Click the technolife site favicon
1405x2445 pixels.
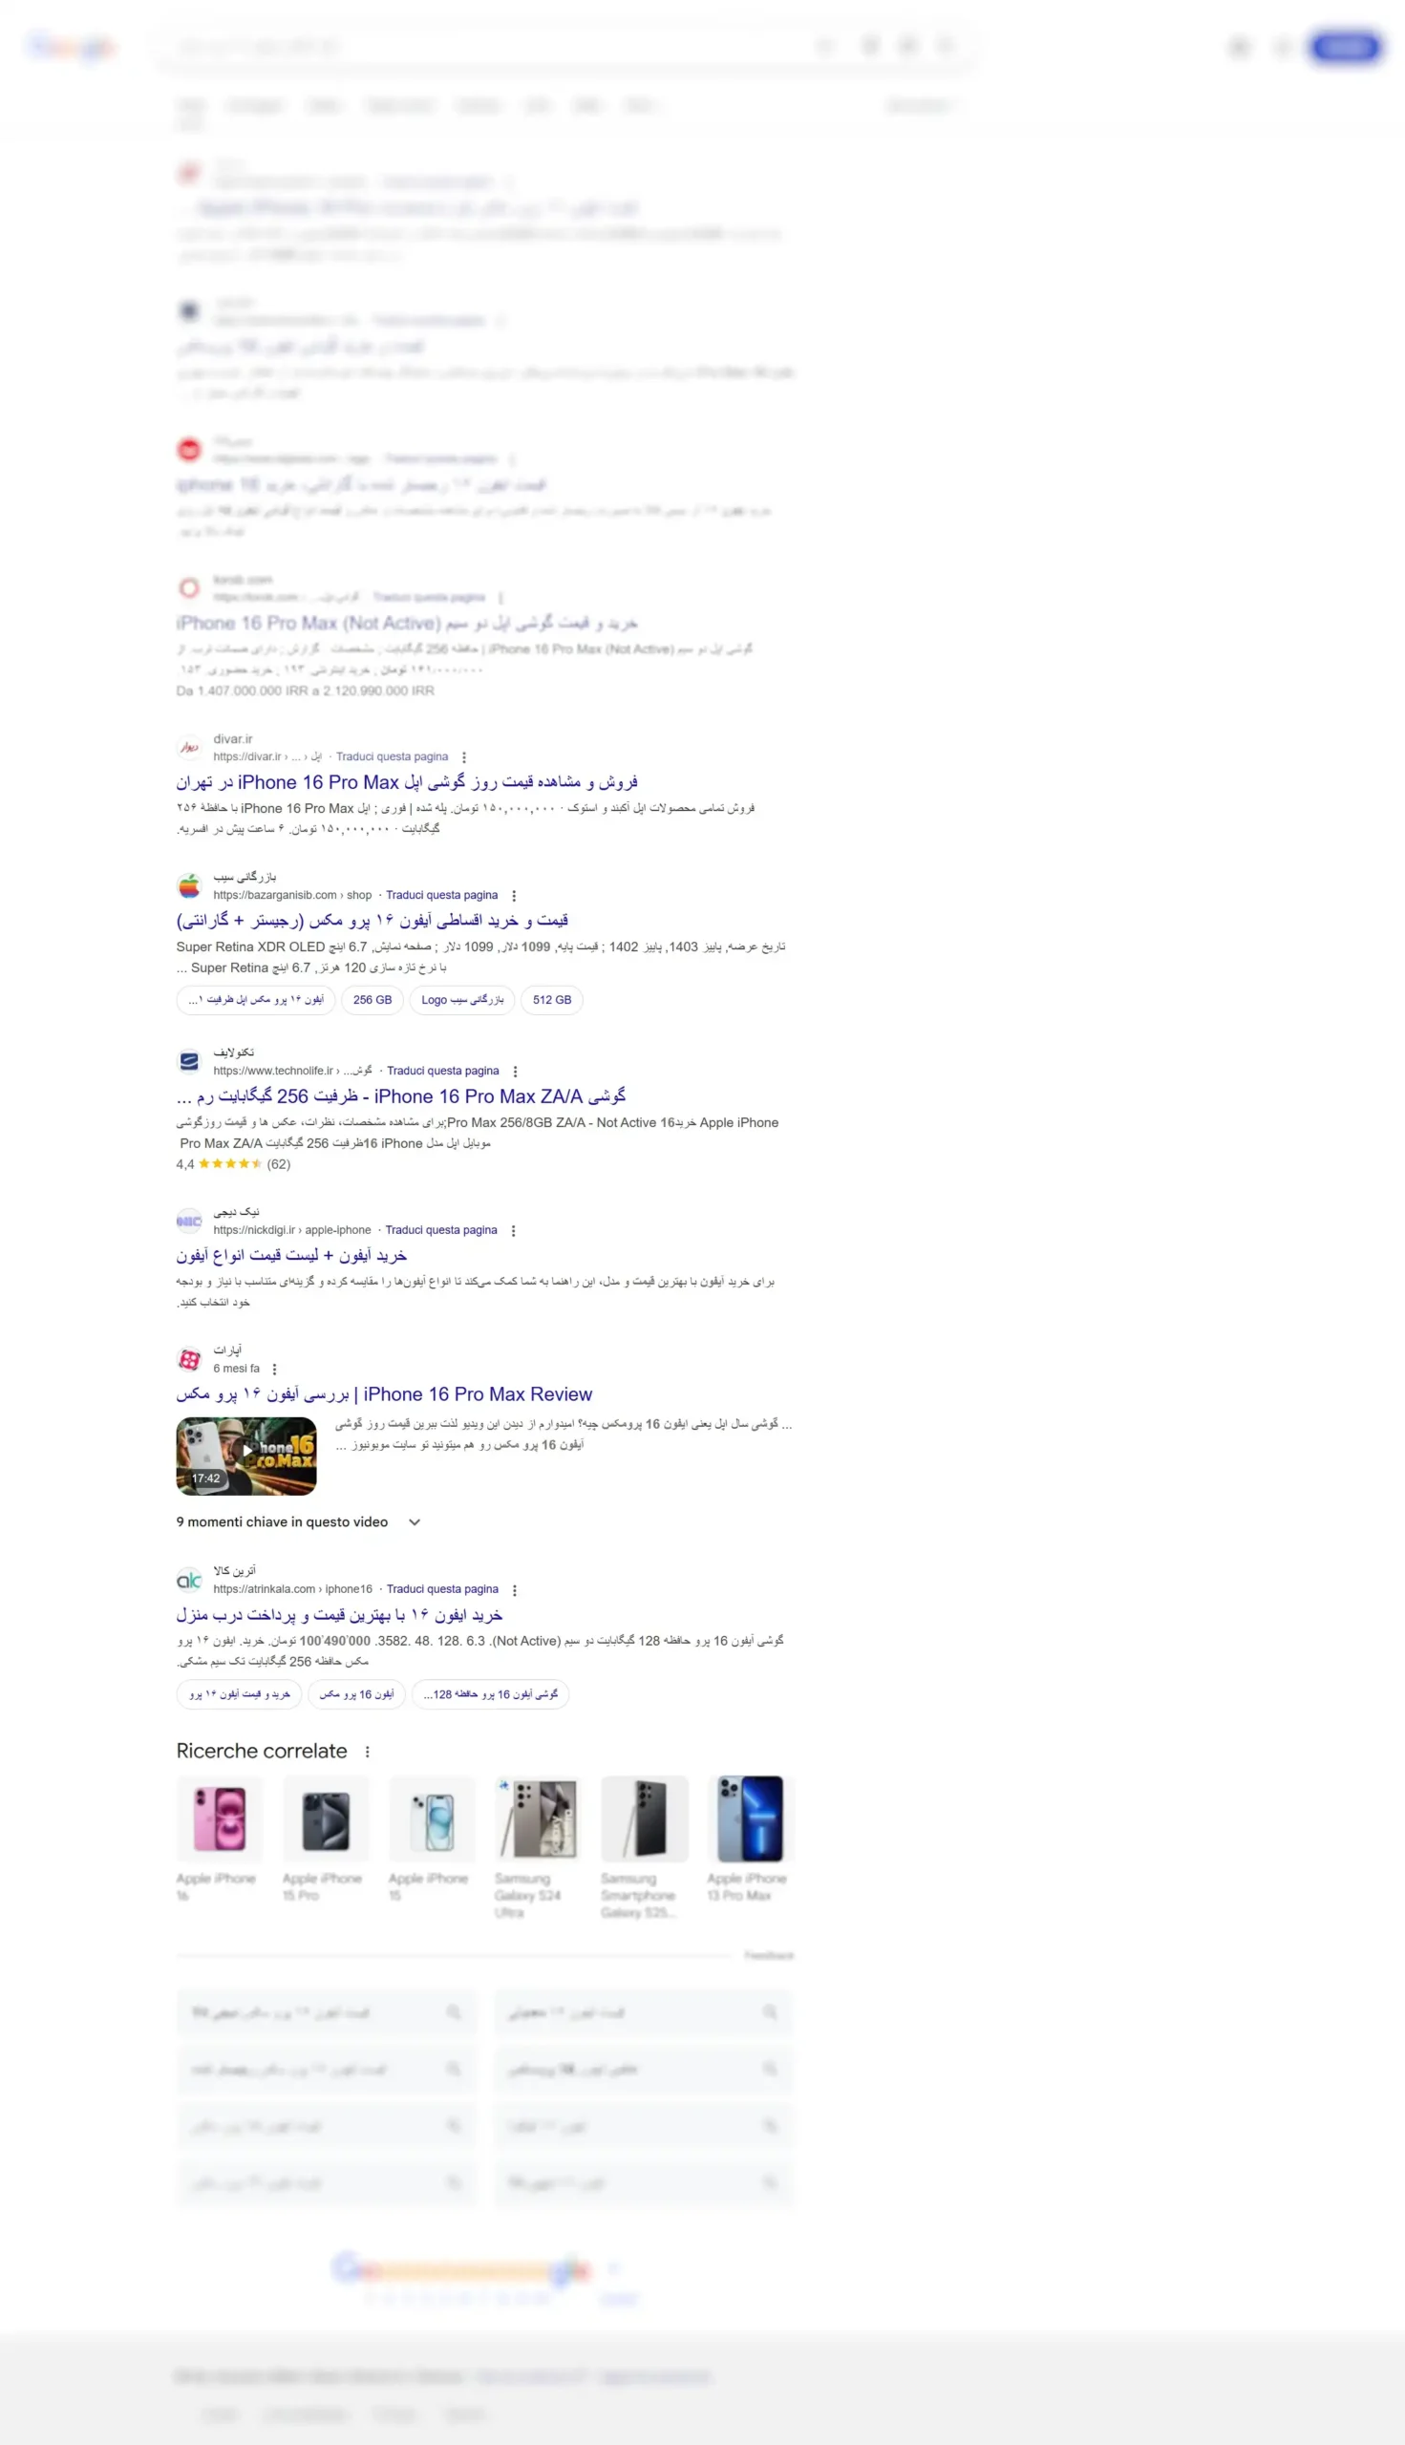click(x=189, y=1060)
